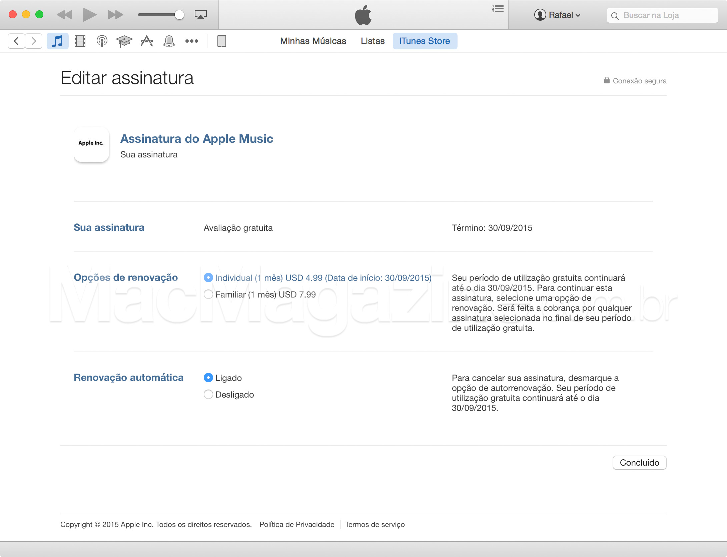Skip forward with the fast-forward button
Screen dimensions: 727x557
pos(115,15)
